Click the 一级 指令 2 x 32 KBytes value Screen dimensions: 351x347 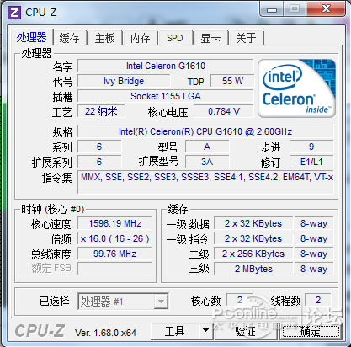click(253, 238)
